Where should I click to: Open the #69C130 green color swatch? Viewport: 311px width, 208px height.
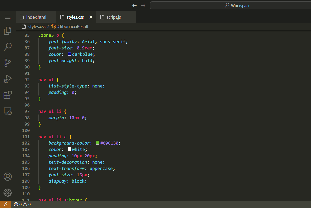pos(97,143)
